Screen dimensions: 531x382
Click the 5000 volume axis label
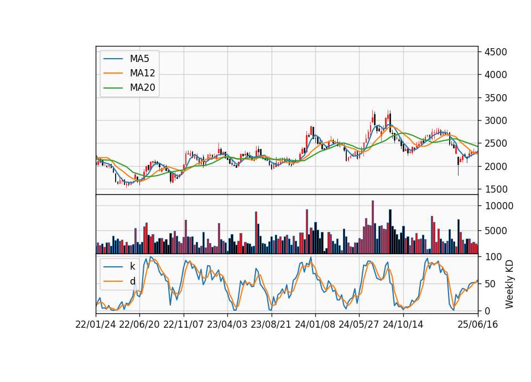point(496,231)
